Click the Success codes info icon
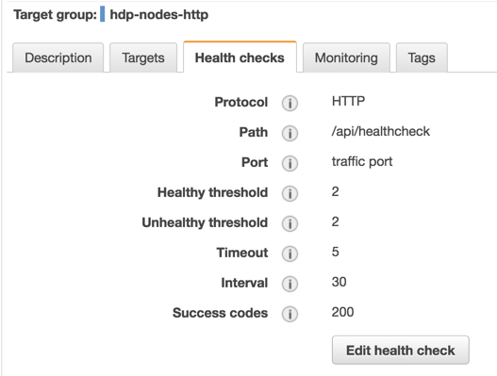The height and width of the screenshot is (376, 497). [290, 314]
